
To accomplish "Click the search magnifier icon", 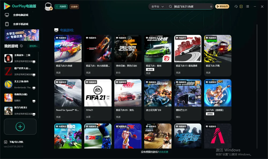I will tap(170, 6).
